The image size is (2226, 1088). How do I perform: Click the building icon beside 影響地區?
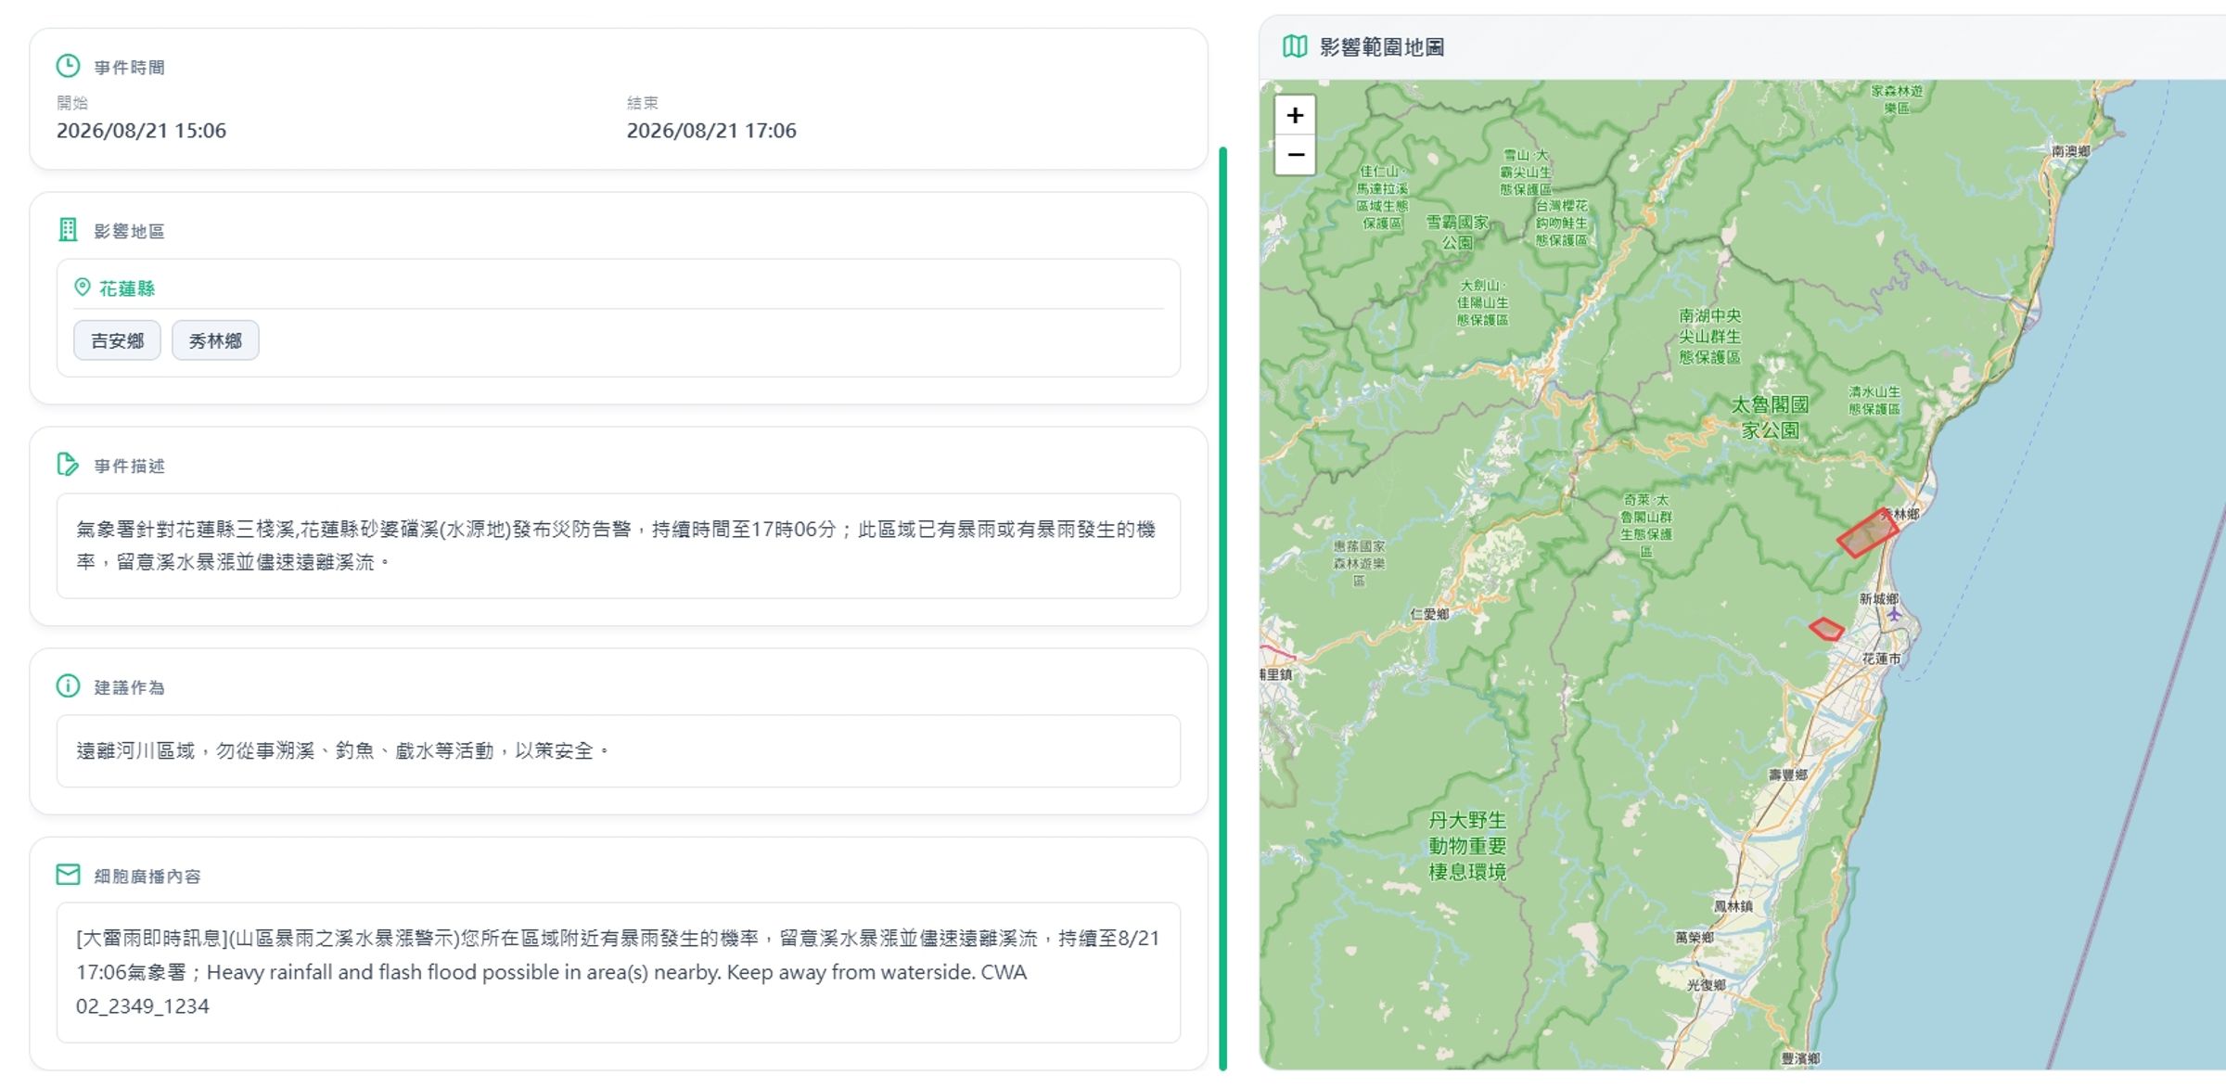point(68,230)
